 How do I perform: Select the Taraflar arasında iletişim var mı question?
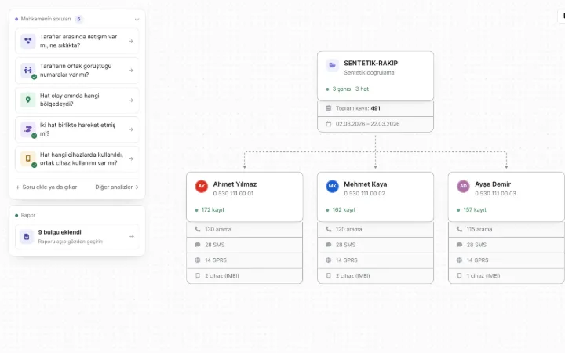point(77,41)
